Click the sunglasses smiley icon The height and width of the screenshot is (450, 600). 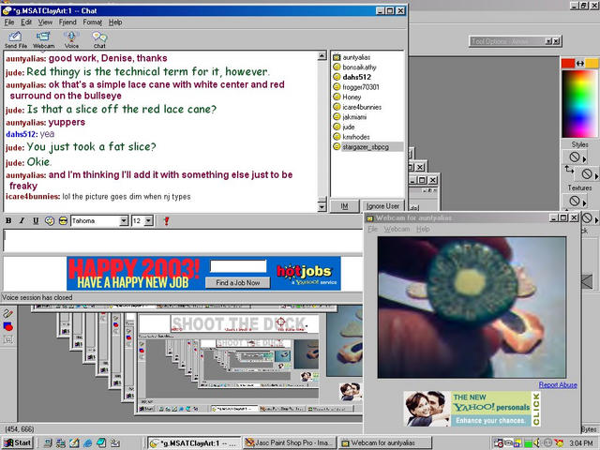[x=63, y=221]
